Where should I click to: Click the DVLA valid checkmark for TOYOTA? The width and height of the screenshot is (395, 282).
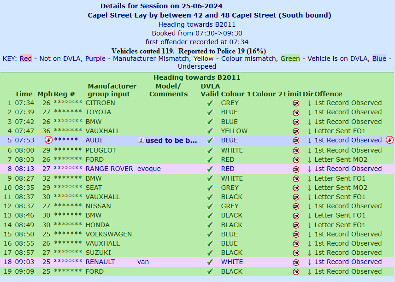click(210, 112)
